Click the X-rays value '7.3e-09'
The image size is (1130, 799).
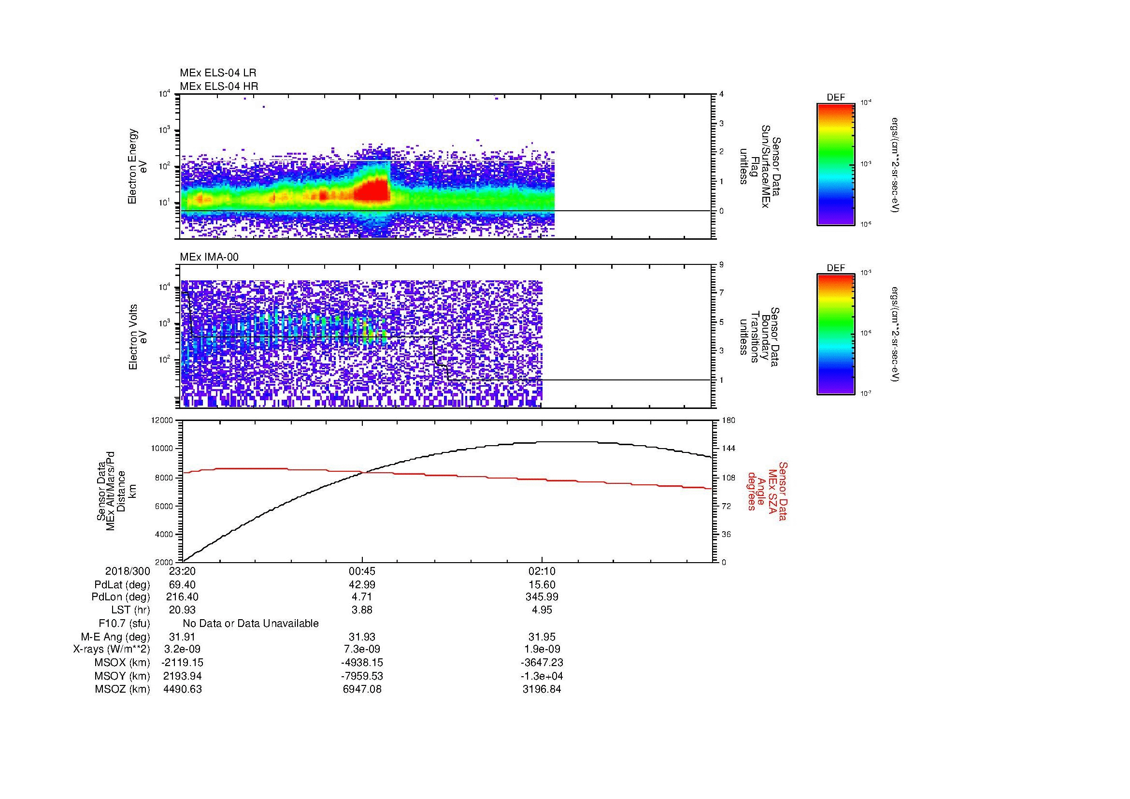(362, 649)
